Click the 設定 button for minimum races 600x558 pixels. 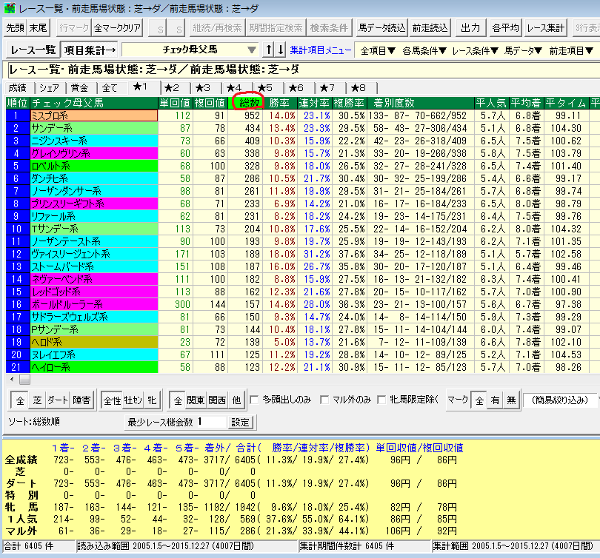(x=241, y=422)
